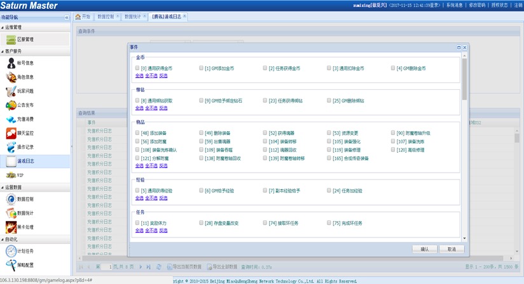Screen dimensions: 524x284
Task: Click the 取消 cancel button
Action: (x=451, y=249)
